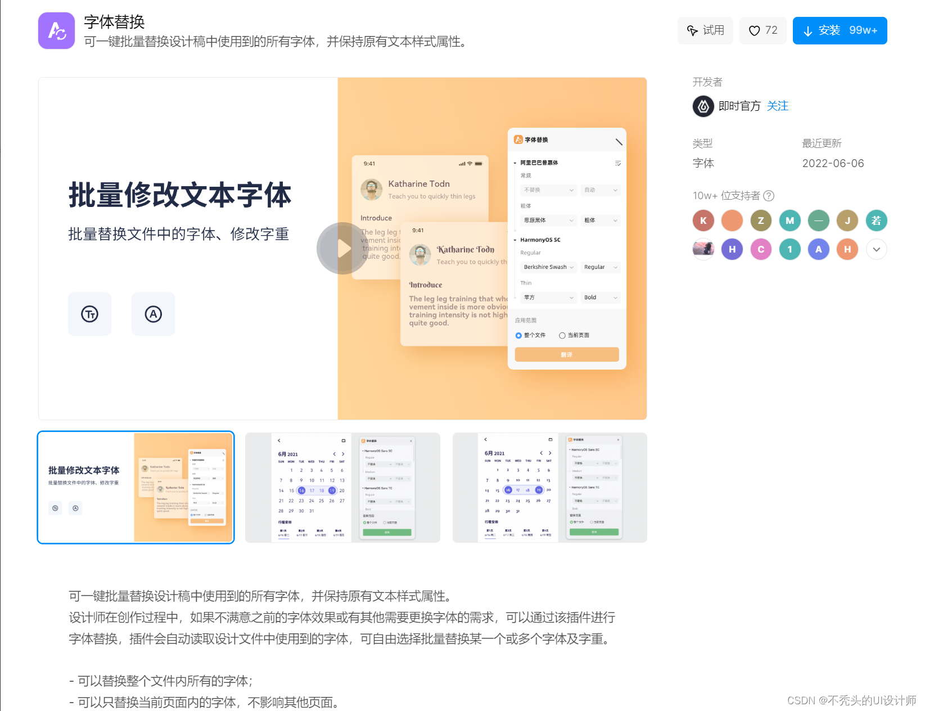Open the green dash supporter avatar
Image resolution: width=925 pixels, height=711 pixels.
tap(819, 220)
